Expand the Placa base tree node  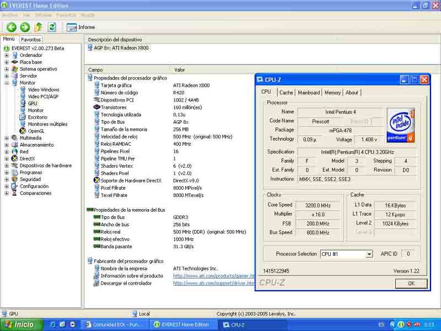click(x=7, y=62)
